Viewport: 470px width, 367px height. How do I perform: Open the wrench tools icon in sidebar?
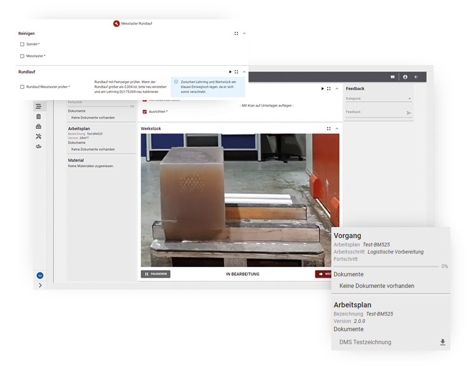pyautogui.click(x=39, y=136)
